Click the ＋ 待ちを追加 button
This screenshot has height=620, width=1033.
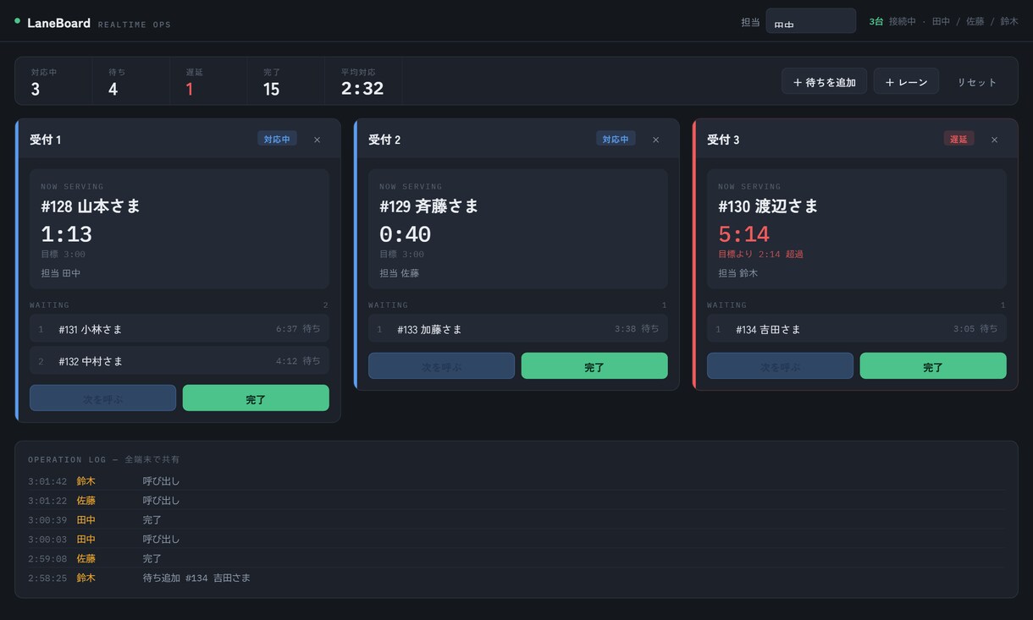(824, 82)
